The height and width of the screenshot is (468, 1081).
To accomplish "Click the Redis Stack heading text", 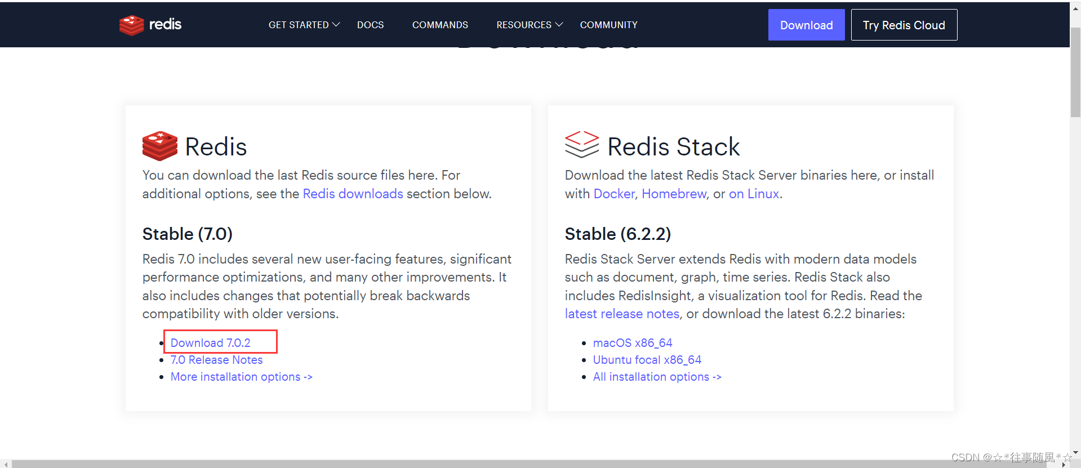I will tap(674, 147).
